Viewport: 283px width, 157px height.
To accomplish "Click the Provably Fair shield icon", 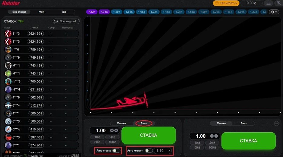I will (25, 155).
